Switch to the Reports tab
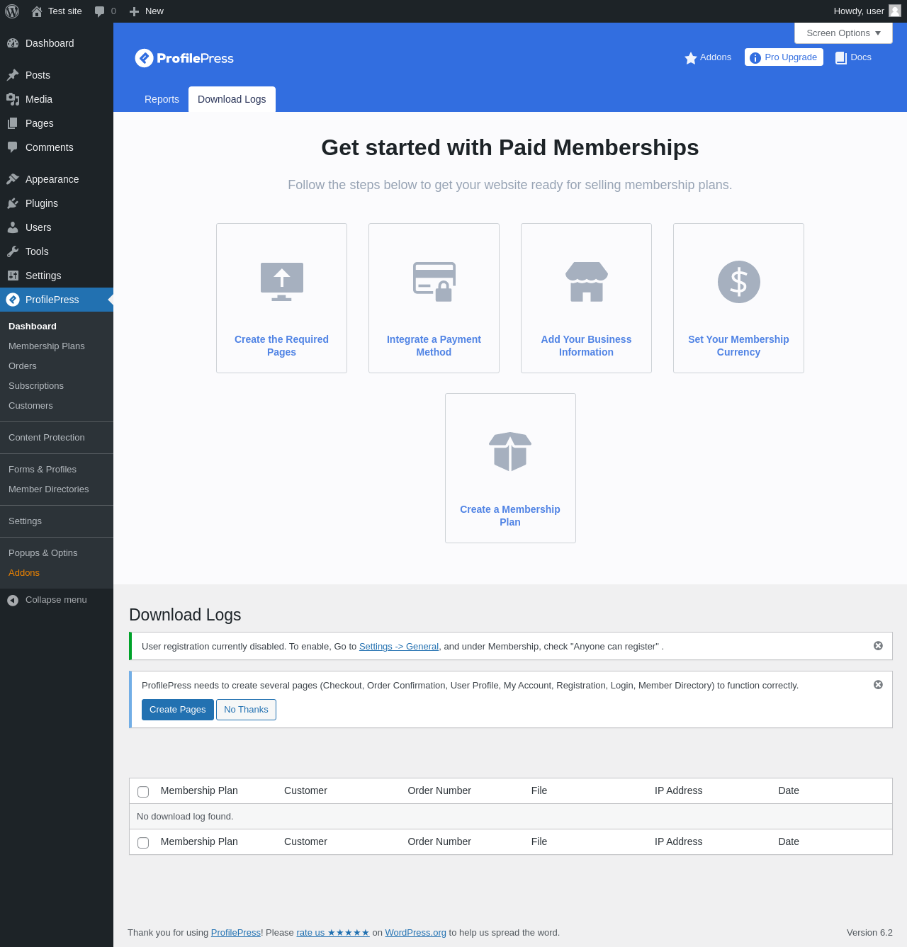Viewport: 907px width, 947px height. coord(162,99)
